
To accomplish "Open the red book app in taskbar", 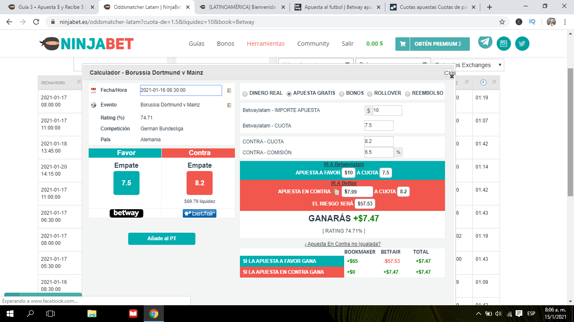I will tap(133, 314).
